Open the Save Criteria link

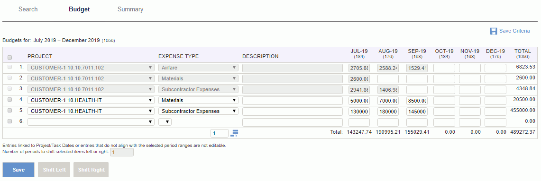pyautogui.click(x=514, y=31)
